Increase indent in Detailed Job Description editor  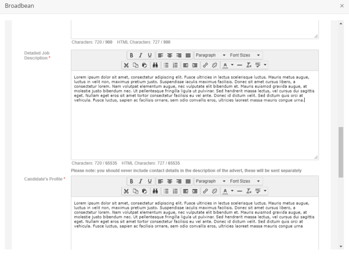click(195, 65)
